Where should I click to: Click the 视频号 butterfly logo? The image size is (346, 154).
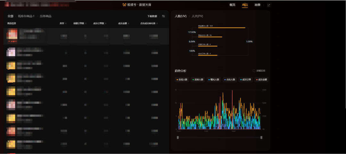(x=124, y=5)
